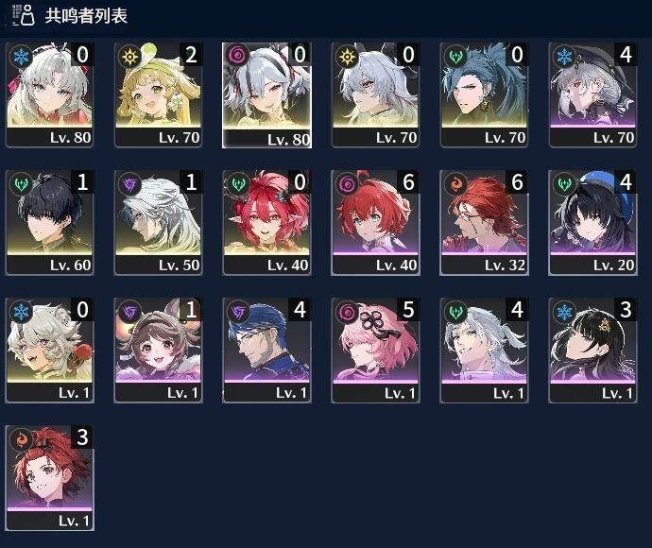Click electro icon on Lv. 50 white-haired card
652x548 pixels.
point(129,184)
